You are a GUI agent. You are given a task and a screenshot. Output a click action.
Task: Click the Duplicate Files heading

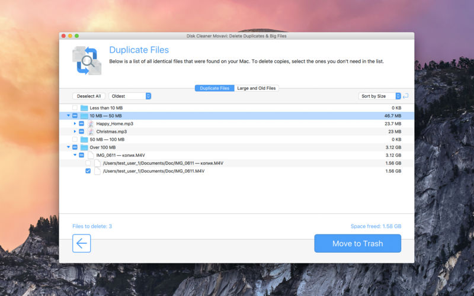(x=139, y=50)
